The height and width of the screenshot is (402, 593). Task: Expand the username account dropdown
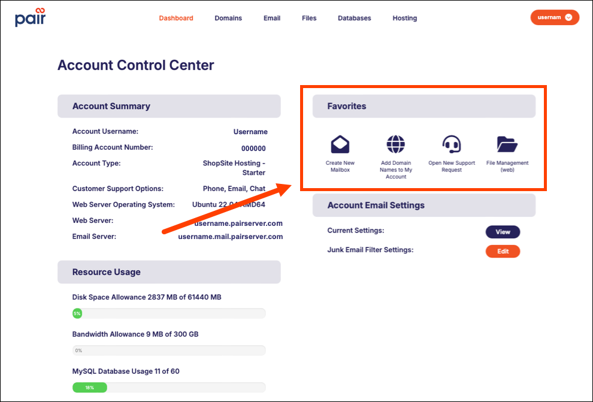pos(555,17)
